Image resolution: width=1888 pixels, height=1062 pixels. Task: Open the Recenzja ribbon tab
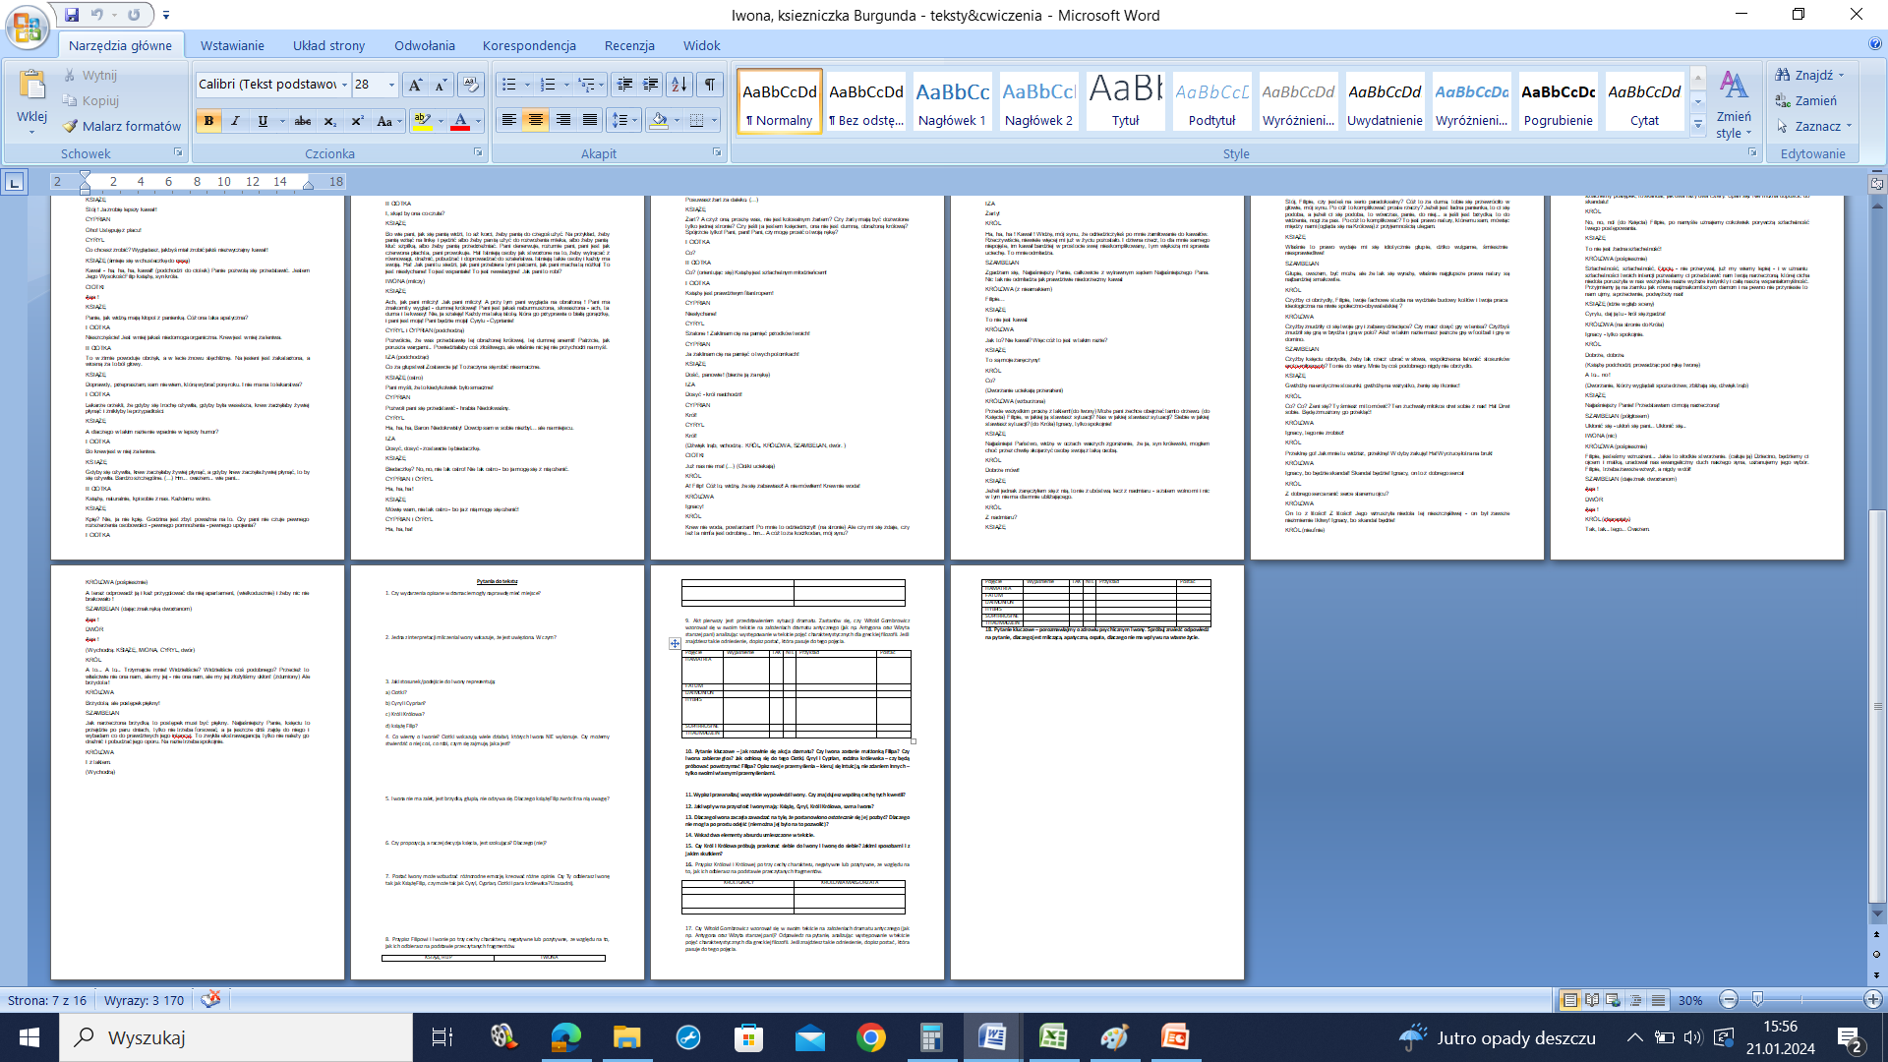(629, 45)
